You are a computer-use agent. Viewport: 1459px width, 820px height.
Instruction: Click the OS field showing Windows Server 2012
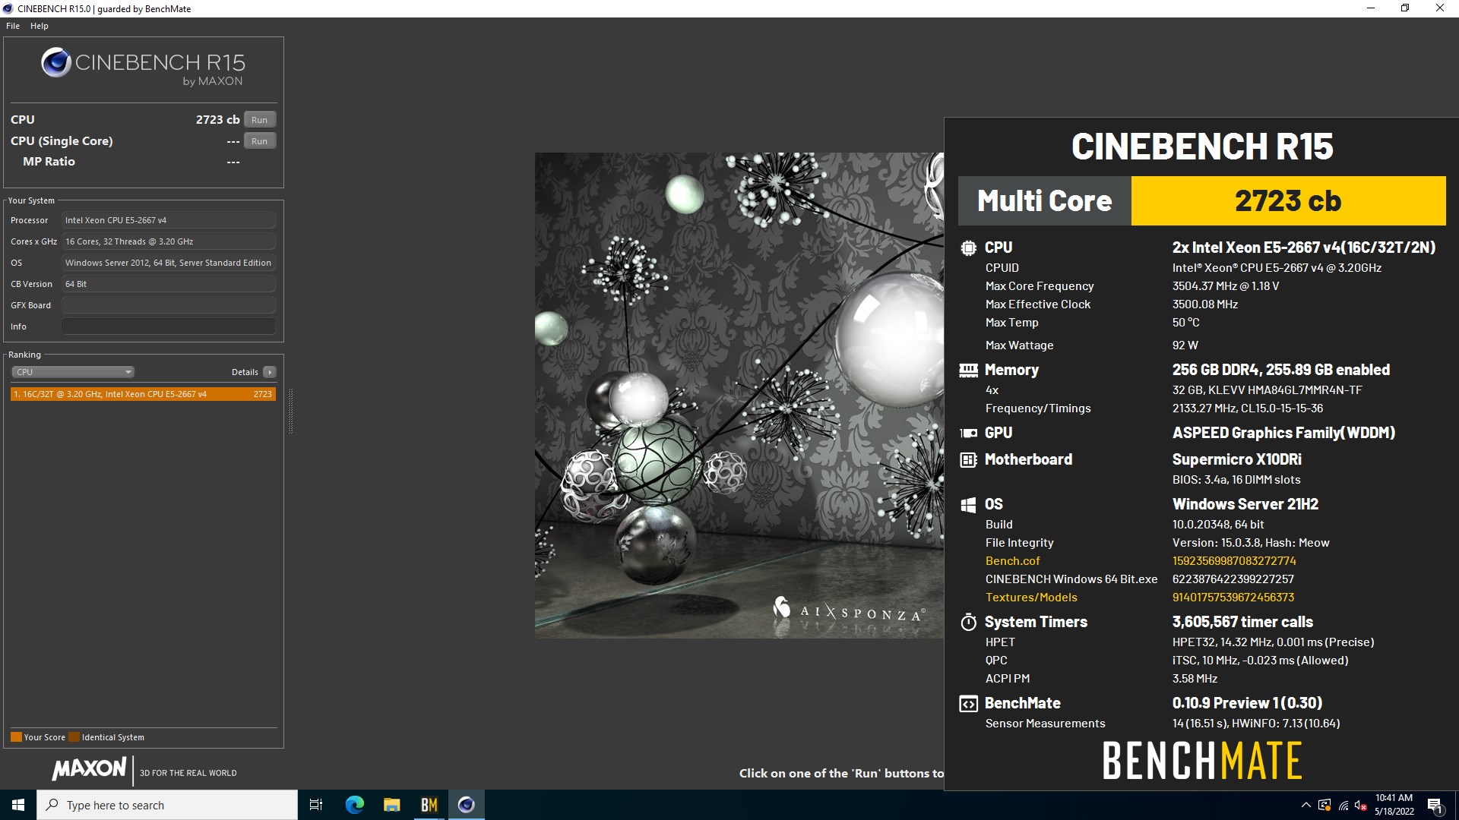point(169,263)
